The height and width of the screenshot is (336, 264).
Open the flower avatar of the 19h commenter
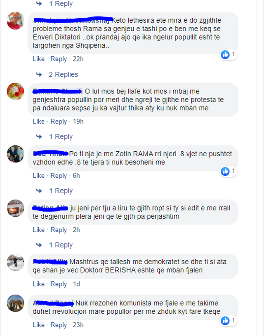coord(15,91)
